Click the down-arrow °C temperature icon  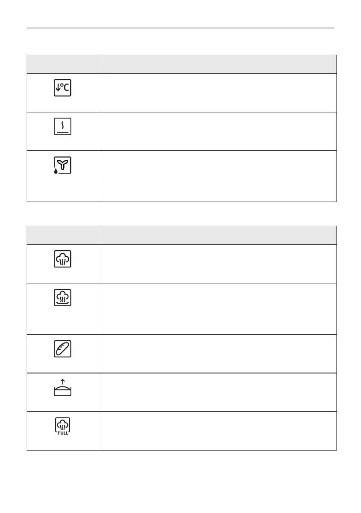click(62, 88)
